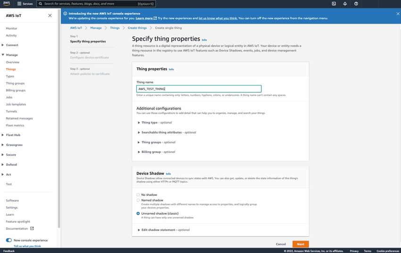This screenshot has width=401, height=253.
Task: Open Feedback in the footer
Action: (x=8, y=251)
